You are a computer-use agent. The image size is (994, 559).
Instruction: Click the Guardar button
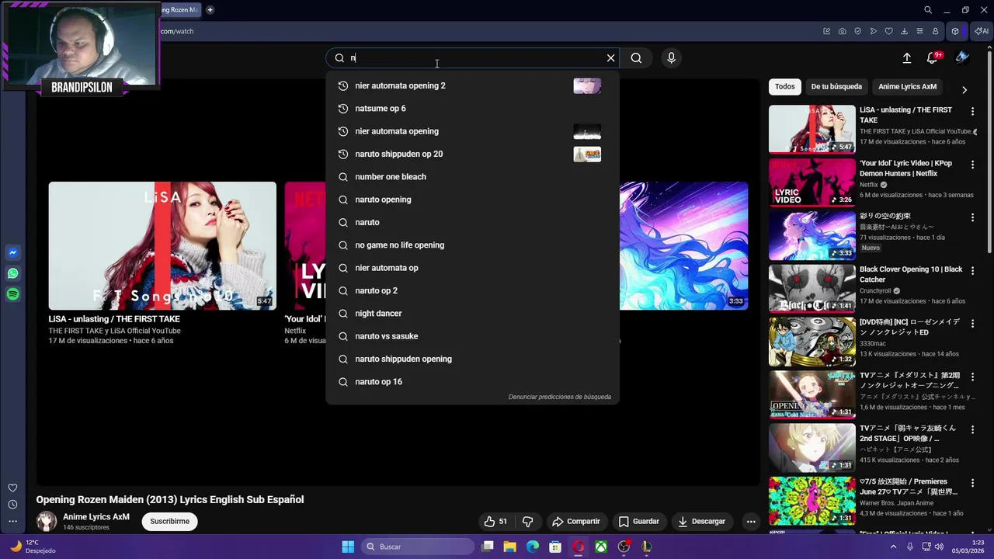point(638,522)
